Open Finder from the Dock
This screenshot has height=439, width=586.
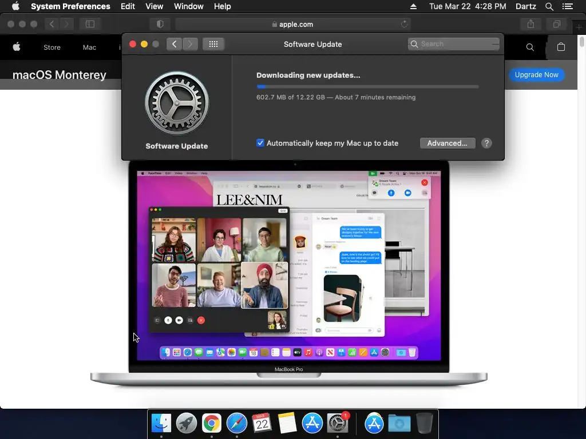click(161, 424)
